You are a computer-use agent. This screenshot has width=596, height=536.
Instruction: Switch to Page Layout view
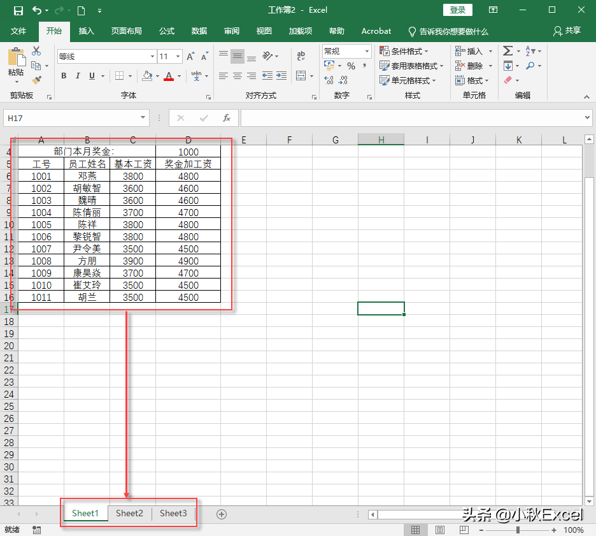(440, 530)
